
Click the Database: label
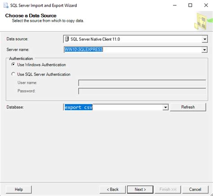[15, 107]
